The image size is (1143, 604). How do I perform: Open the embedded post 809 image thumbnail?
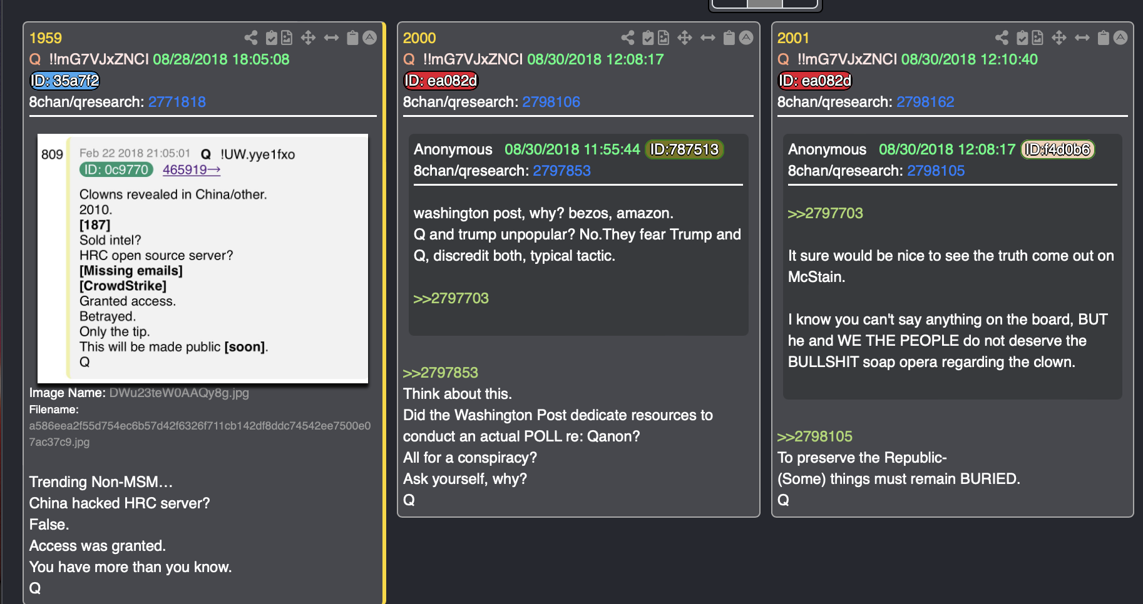pyautogui.click(x=203, y=258)
